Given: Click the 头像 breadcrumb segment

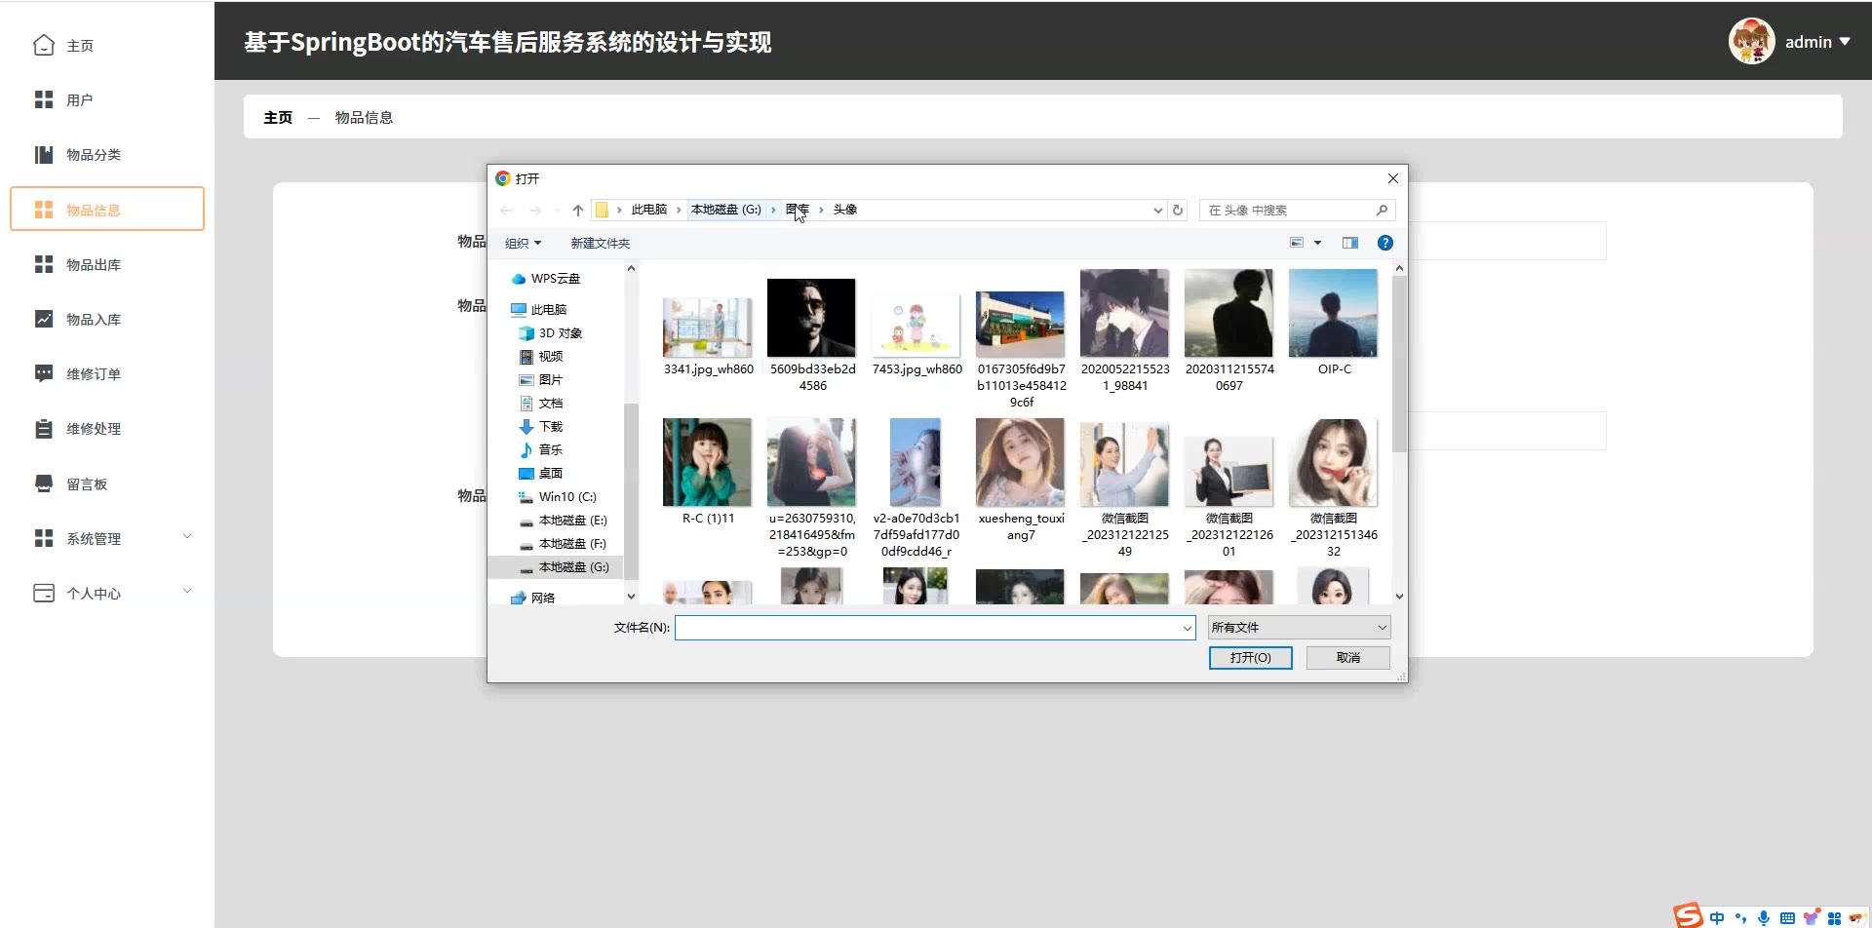Looking at the screenshot, I should pos(845,210).
